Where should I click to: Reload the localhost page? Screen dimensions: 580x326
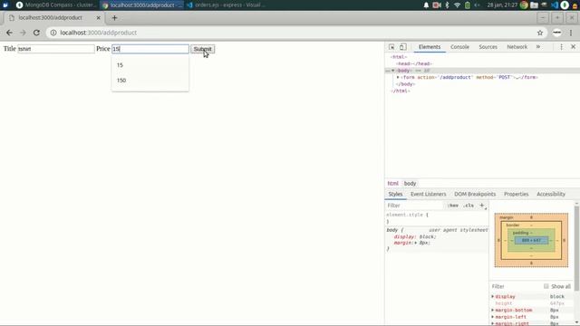[x=36, y=33]
